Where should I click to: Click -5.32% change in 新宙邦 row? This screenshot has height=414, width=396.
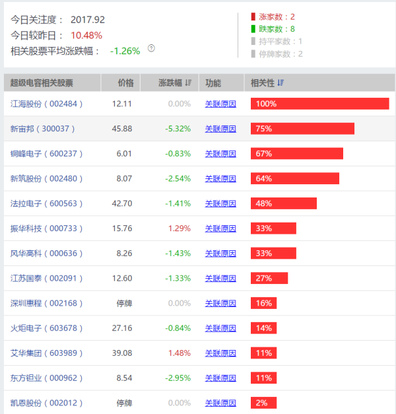tap(178, 129)
